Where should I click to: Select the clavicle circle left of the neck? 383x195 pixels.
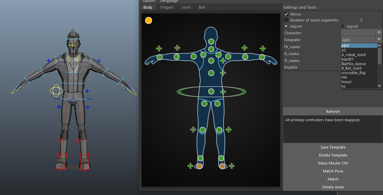point(203,55)
